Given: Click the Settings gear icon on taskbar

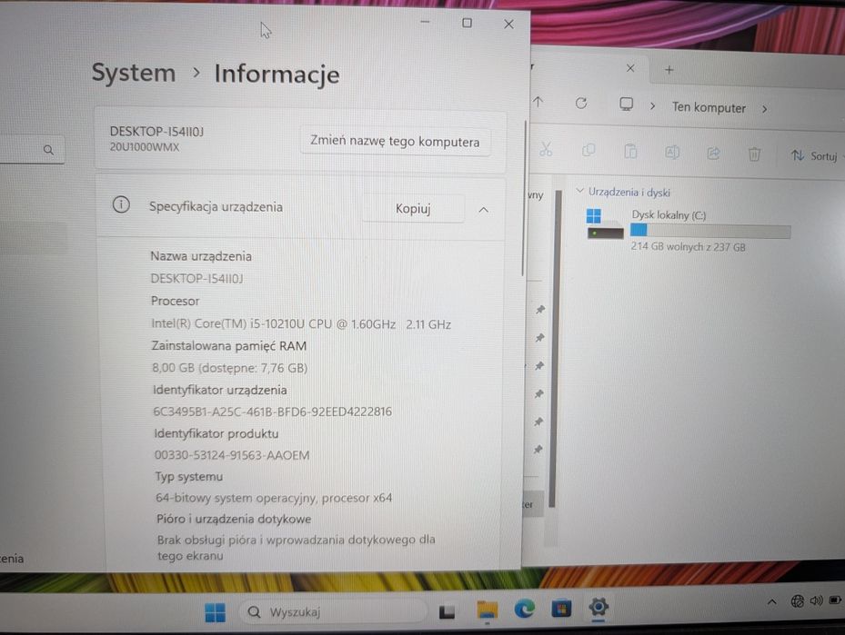Looking at the screenshot, I should pyautogui.click(x=599, y=608).
